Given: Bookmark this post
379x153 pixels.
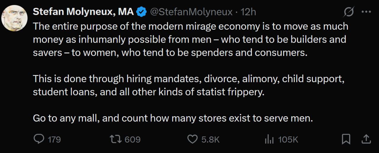Looking at the screenshot, I should coord(346,139).
